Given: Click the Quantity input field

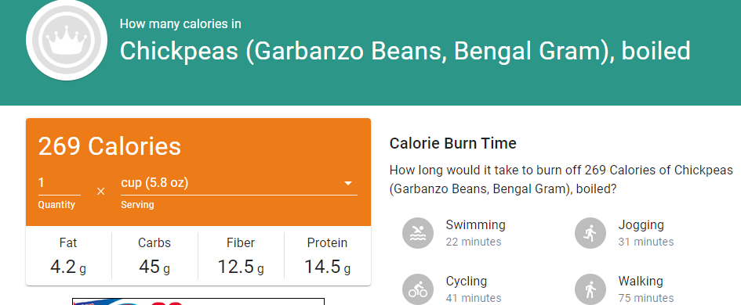Looking at the screenshot, I should (59, 183).
